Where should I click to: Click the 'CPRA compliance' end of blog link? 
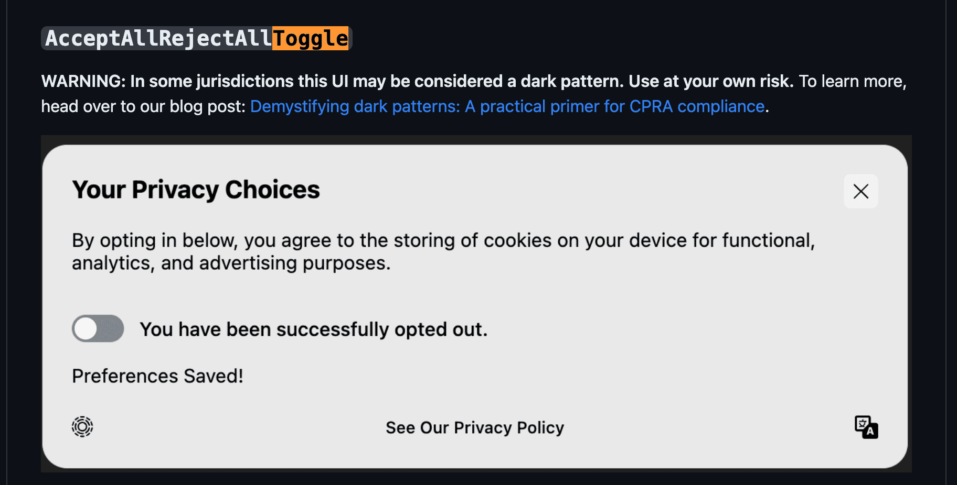click(x=697, y=106)
